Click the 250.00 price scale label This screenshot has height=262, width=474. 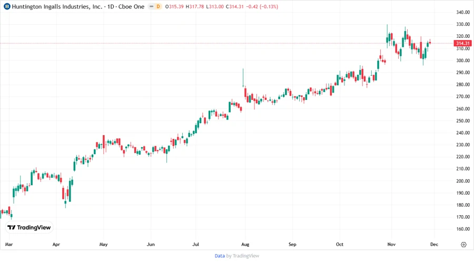(463, 121)
